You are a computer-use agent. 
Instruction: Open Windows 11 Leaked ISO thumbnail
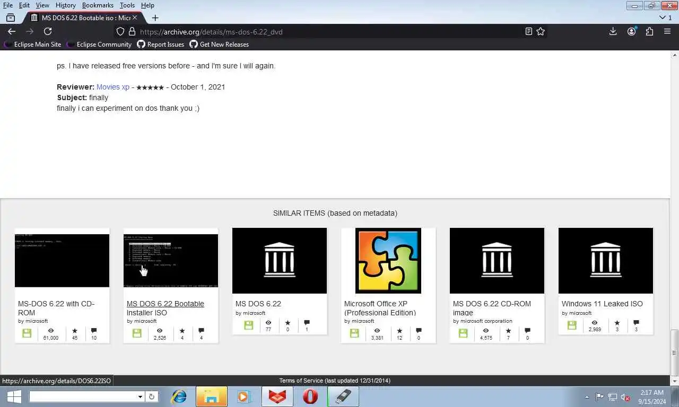606,261
